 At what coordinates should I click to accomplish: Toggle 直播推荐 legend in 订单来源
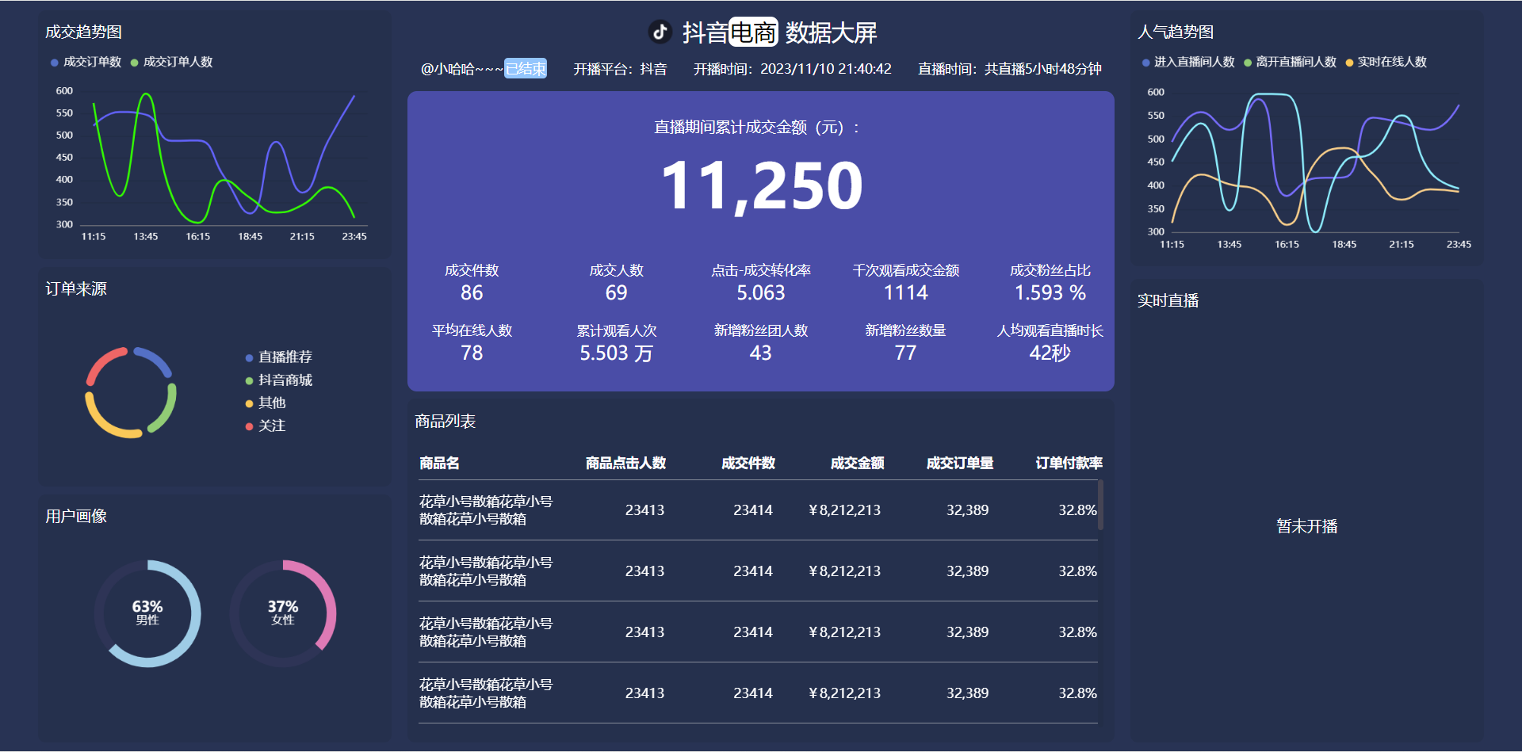[278, 357]
